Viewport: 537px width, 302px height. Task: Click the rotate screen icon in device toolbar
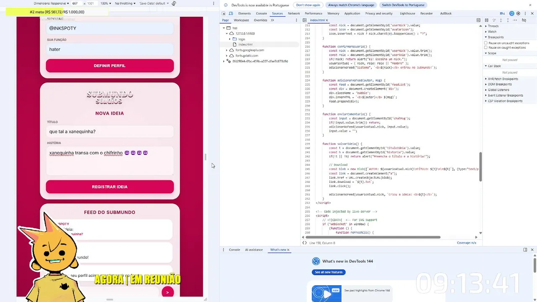tap(174, 3)
